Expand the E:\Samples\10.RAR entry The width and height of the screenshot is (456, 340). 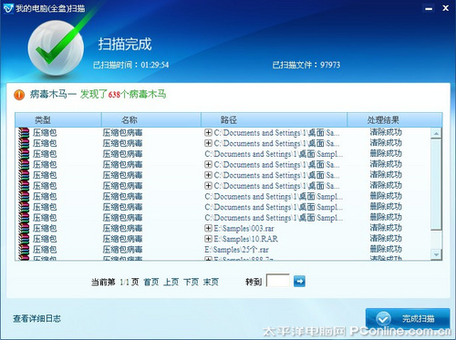tap(208, 239)
